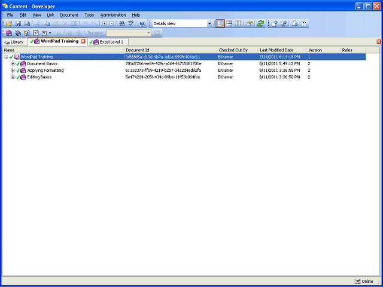Image resolution: width=383 pixels, height=287 pixels.
Task: Open the View menu
Action: (x=37, y=15)
